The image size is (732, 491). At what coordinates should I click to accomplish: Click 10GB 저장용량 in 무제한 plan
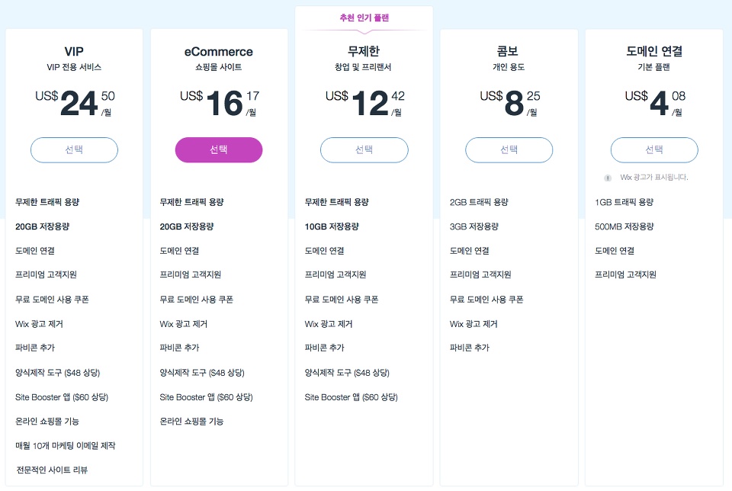(x=332, y=226)
